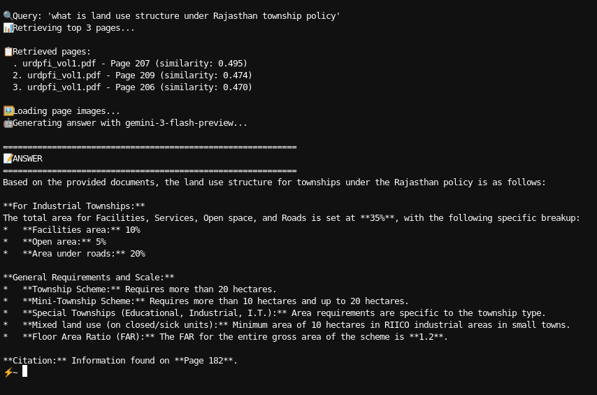Viewport: 597px width, 395px height.
Task: Click the bar chart icon beside Retrieving
Action: [x=7, y=28]
